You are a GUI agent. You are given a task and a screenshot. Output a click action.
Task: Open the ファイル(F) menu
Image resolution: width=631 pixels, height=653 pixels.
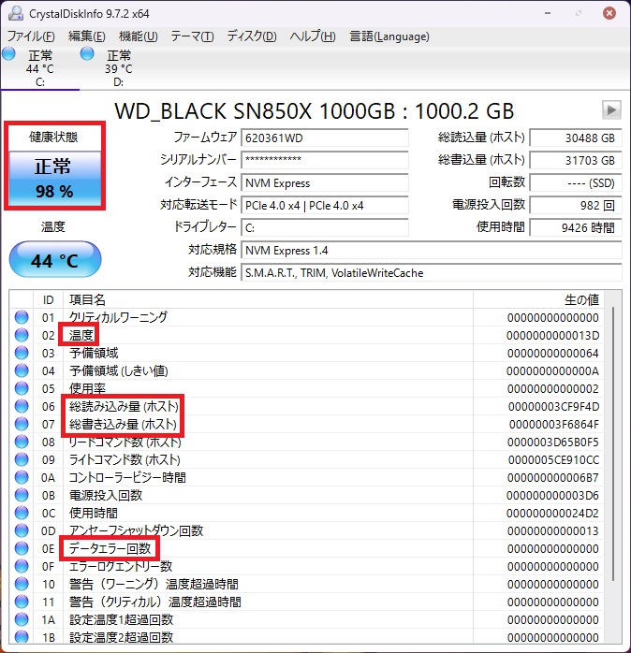[31, 36]
